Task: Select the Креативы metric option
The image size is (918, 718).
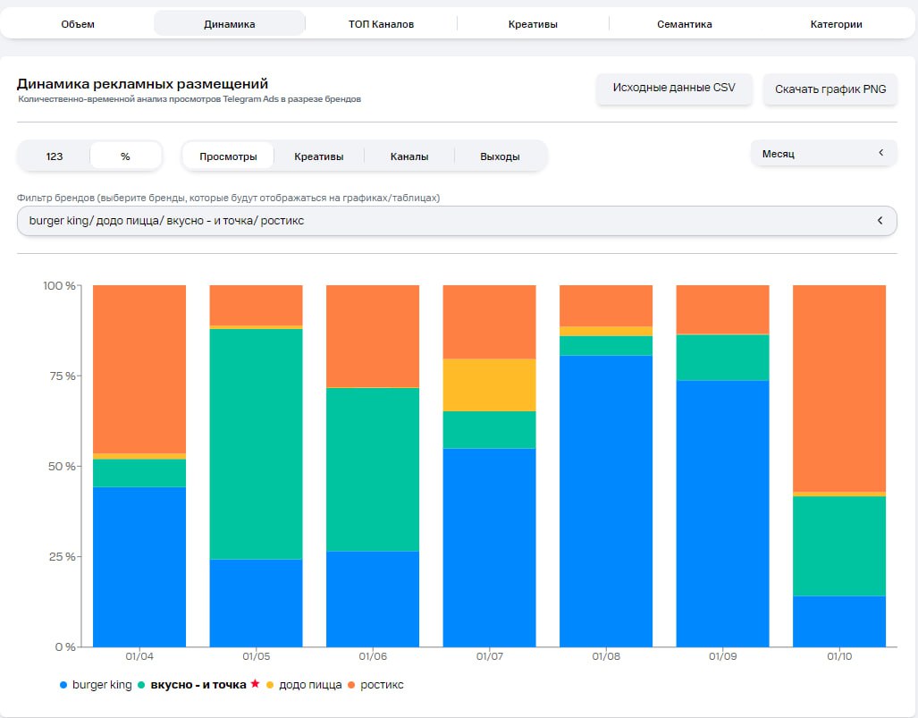Action: point(319,156)
